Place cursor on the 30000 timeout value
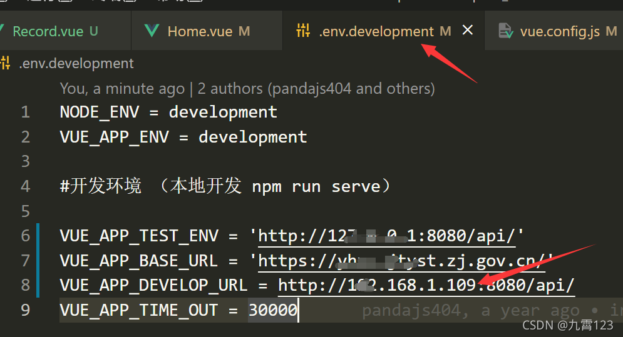 tap(273, 311)
